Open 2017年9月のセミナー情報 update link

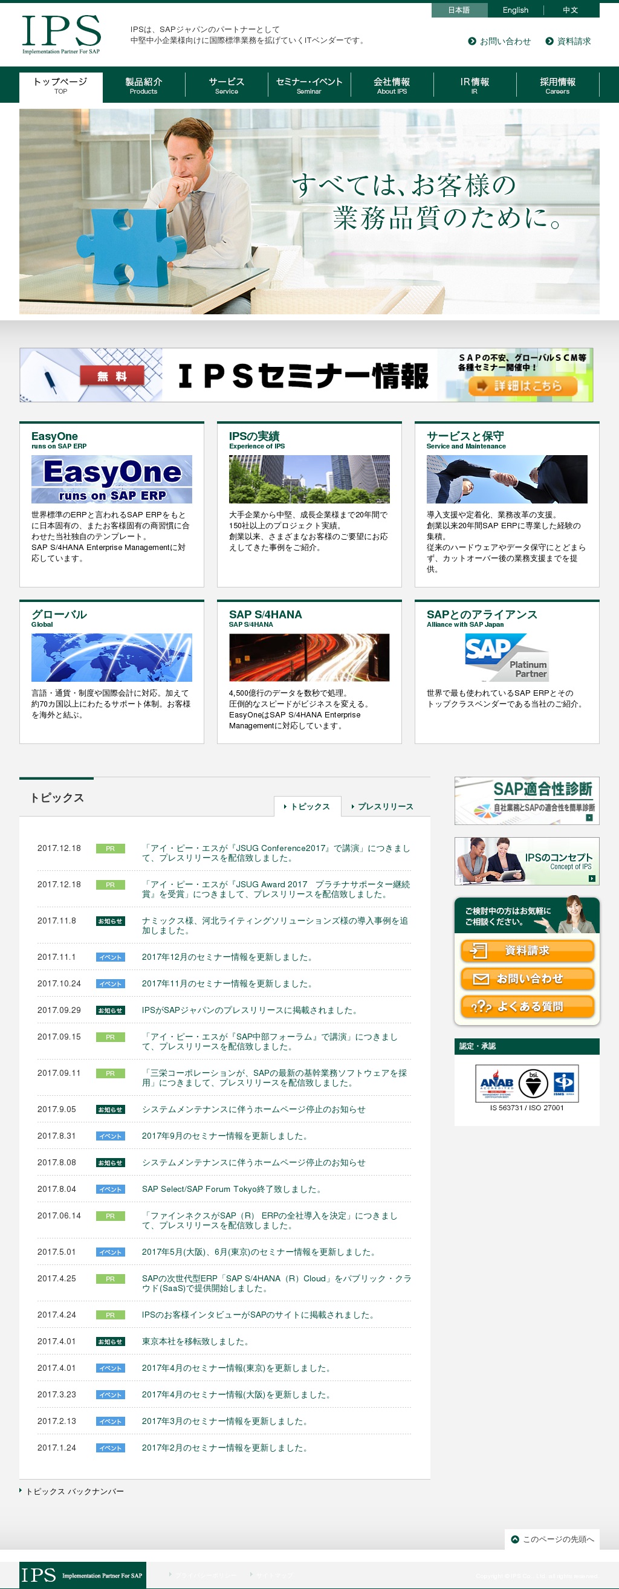point(225,1136)
